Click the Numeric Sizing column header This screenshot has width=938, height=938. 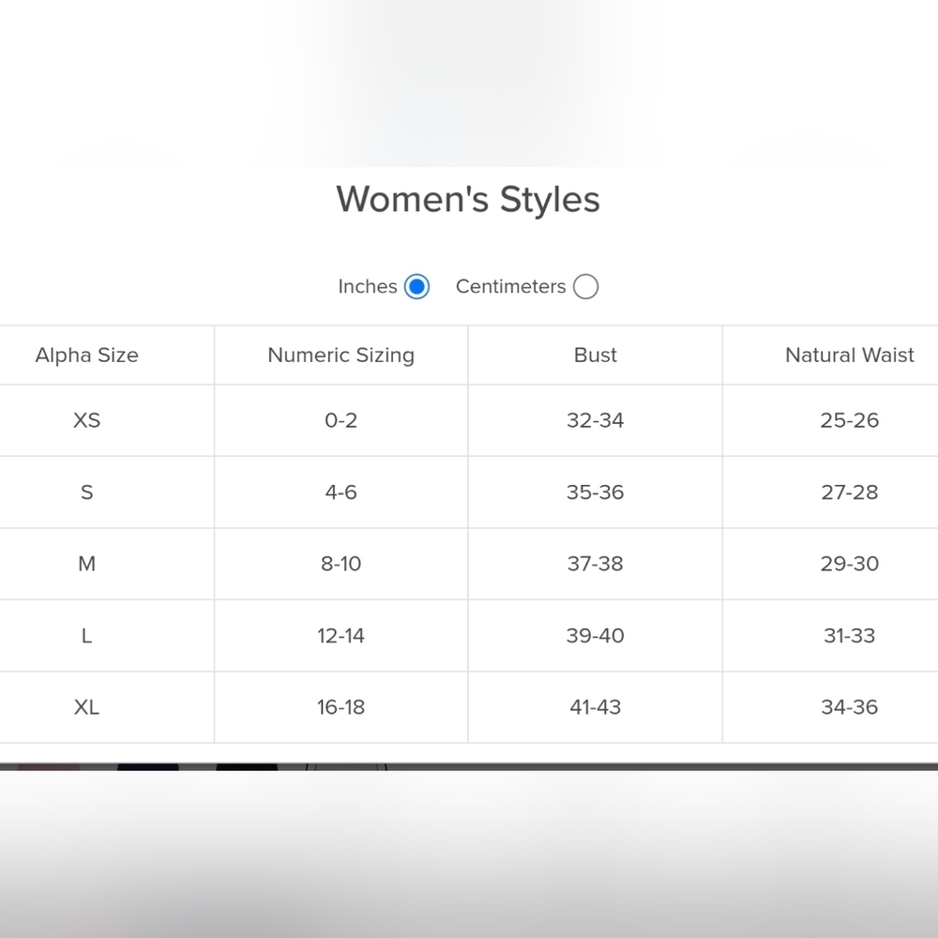coord(341,356)
